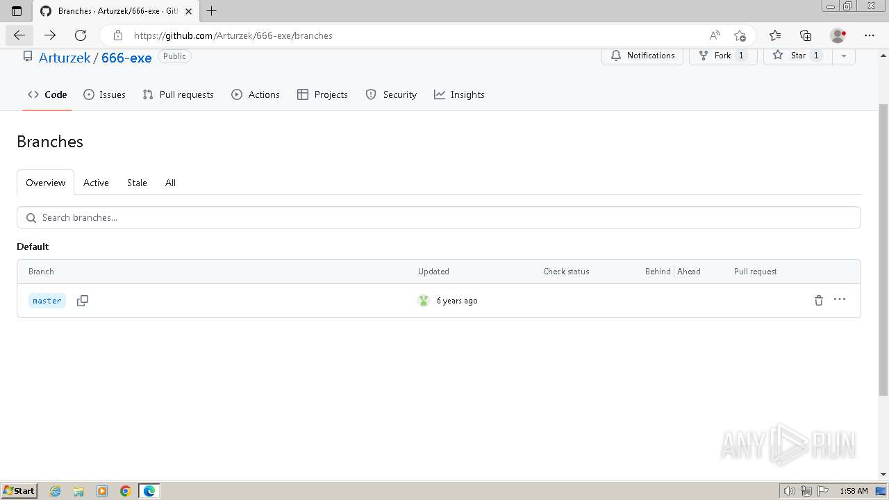Viewport: 889px width, 500px height.
Task: Click the address bar URL
Action: point(233,35)
